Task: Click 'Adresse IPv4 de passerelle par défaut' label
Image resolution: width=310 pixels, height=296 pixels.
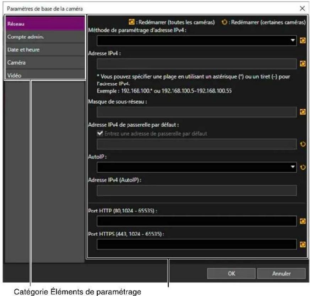Action: click(134, 125)
